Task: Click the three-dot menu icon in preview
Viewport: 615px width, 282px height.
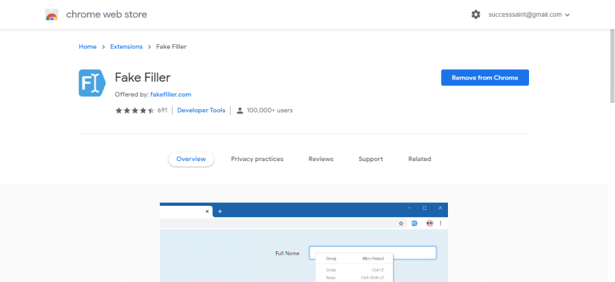Action: click(x=440, y=223)
